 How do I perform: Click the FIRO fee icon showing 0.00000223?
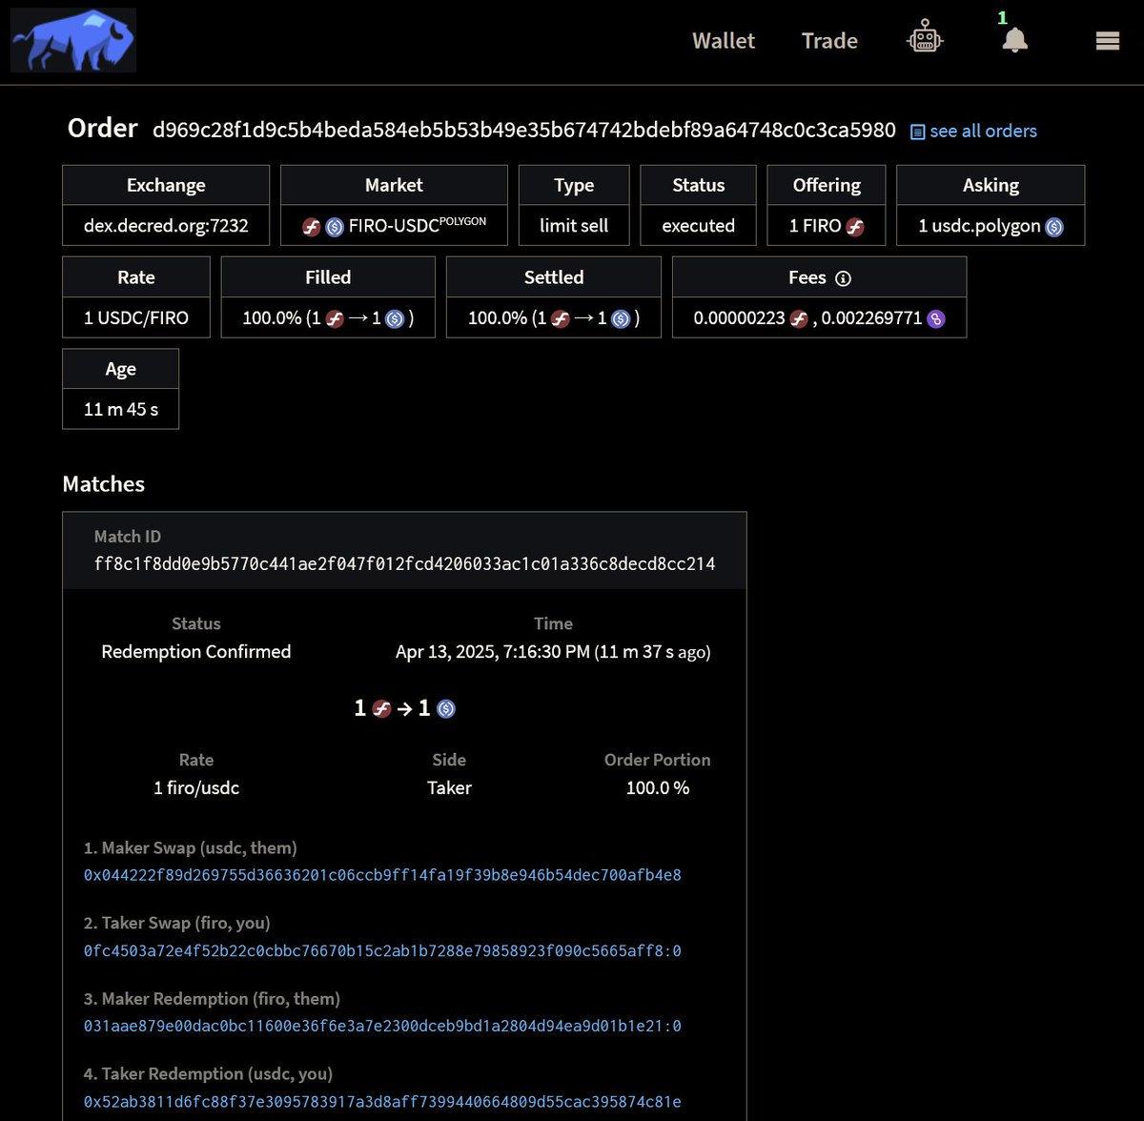tap(799, 317)
